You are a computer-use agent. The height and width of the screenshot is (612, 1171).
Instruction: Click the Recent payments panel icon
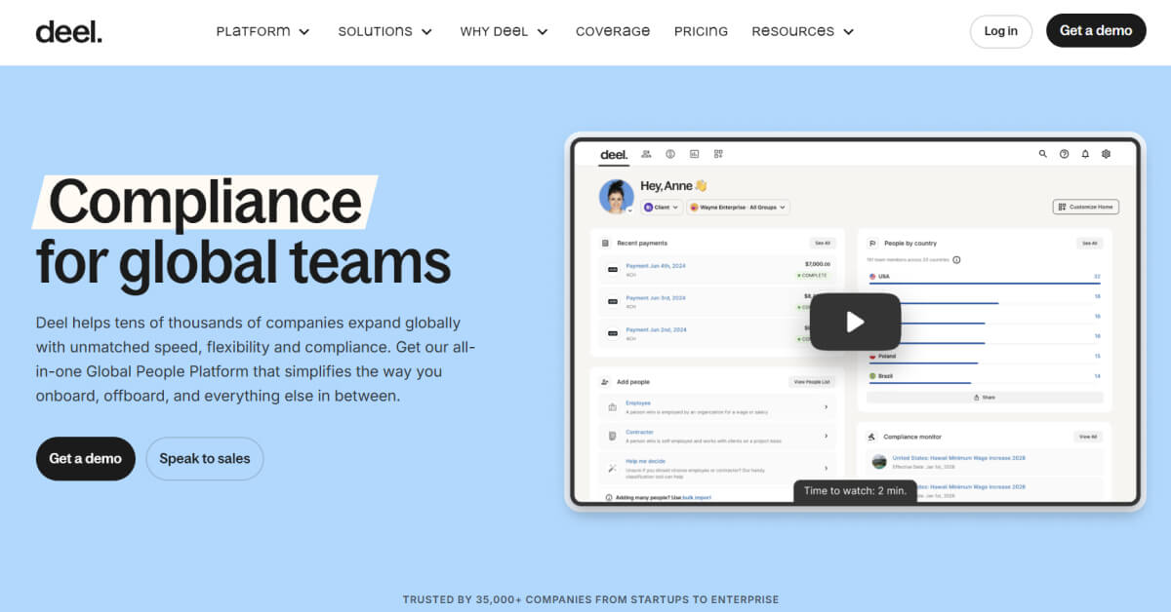(x=605, y=243)
